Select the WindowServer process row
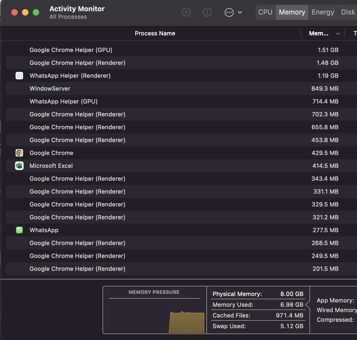The height and width of the screenshot is (340, 357). (50, 88)
